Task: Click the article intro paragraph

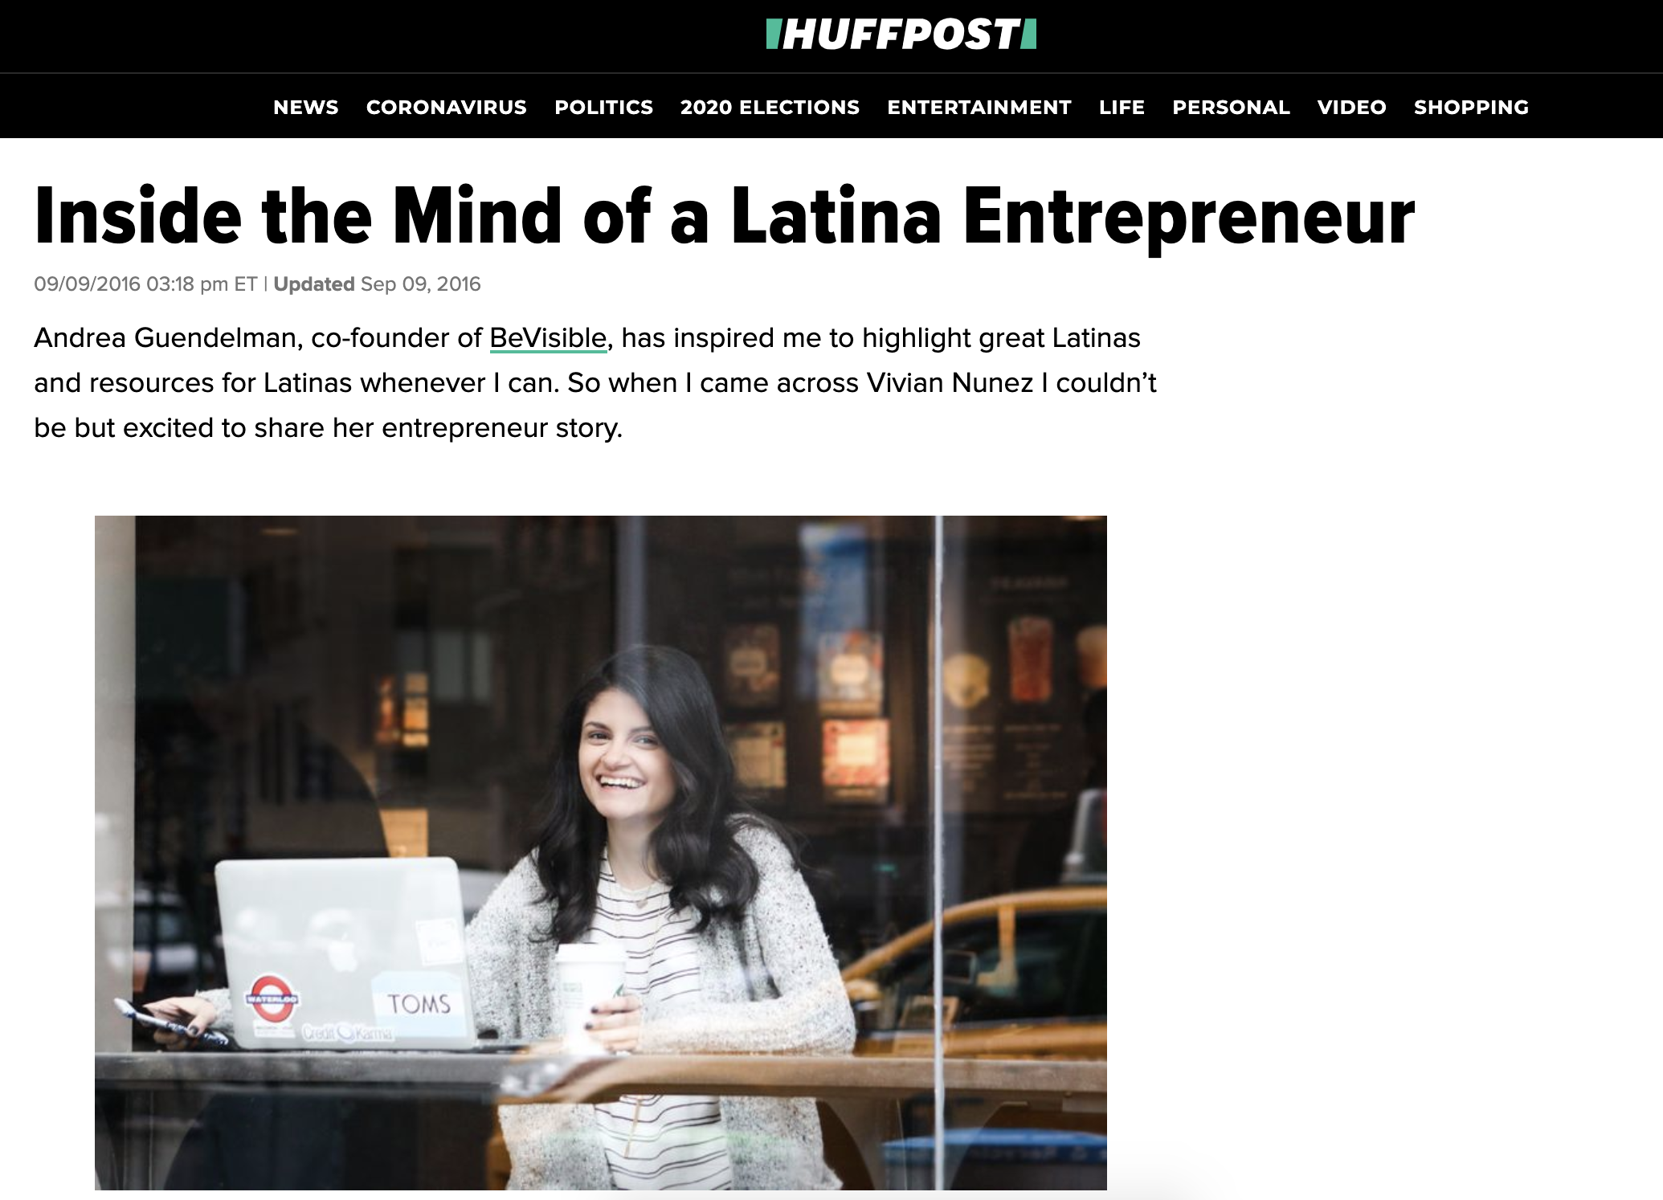Action: [595, 383]
